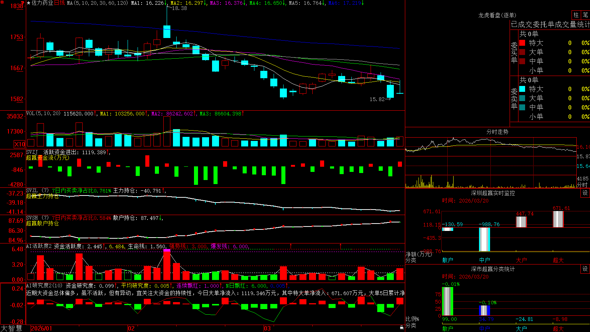Click the 龙虎看盘(逐单) panel title

[497, 15]
